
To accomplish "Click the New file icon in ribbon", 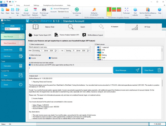I will pos(2,10).
